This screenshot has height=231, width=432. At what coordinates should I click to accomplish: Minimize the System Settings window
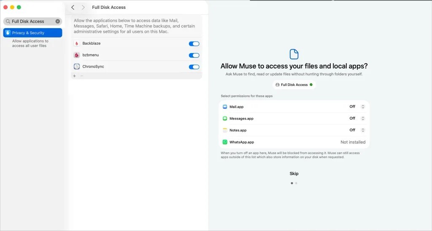12,7
